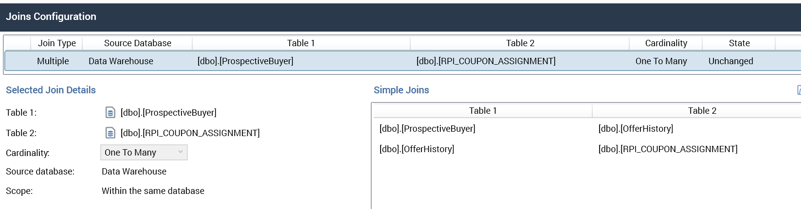This screenshot has width=801, height=209.
Task: Sort the joins grid by the Cardinality header
Action: point(666,43)
